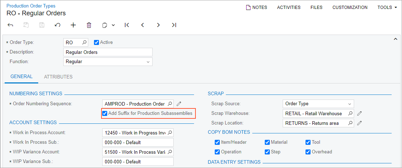The height and width of the screenshot is (168, 402).
Task: Open the clipboard copy-paste dropdown arrow
Action: point(113,25)
